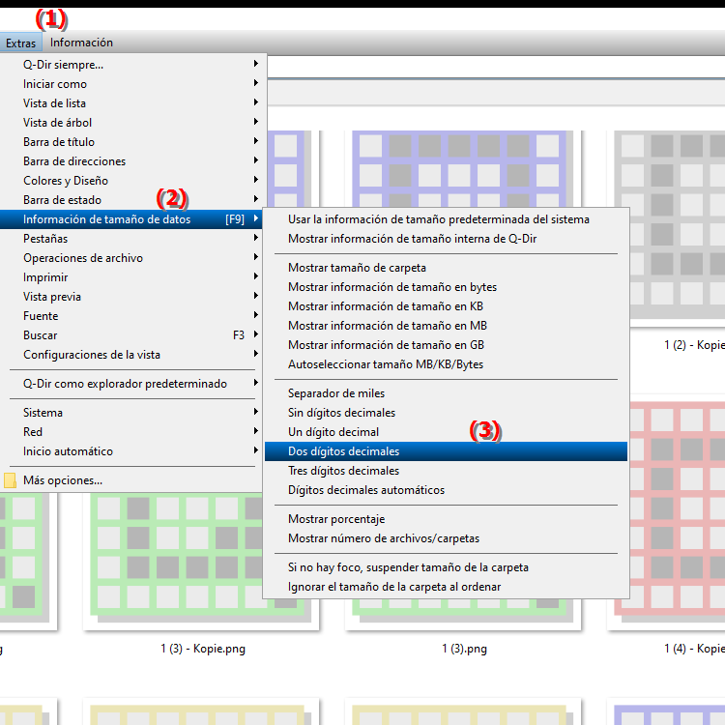Select the 1 (3).png file name
The width and height of the screenshot is (725, 725).
464,649
